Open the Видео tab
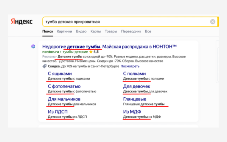 81,31
